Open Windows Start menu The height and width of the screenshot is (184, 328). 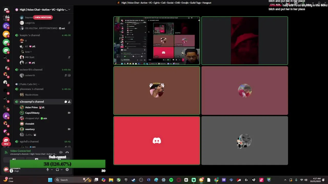click(50, 180)
